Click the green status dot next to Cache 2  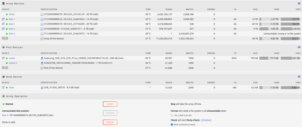coord(7,63)
